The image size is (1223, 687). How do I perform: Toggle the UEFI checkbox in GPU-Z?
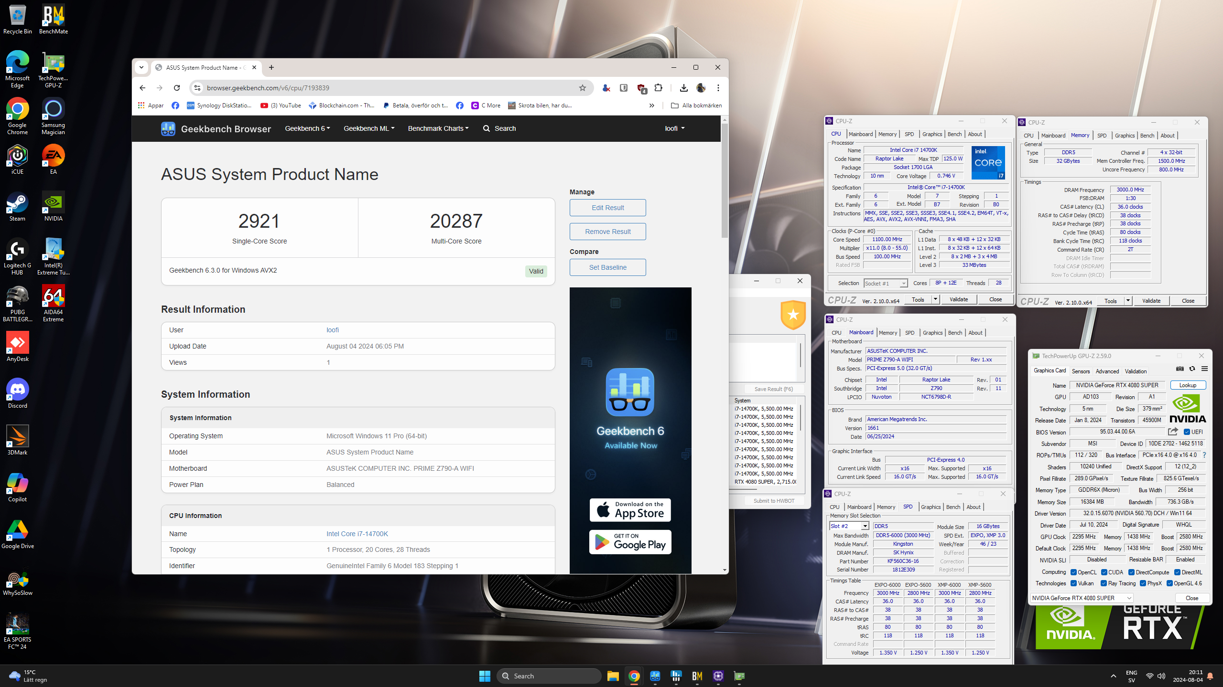coord(1187,432)
